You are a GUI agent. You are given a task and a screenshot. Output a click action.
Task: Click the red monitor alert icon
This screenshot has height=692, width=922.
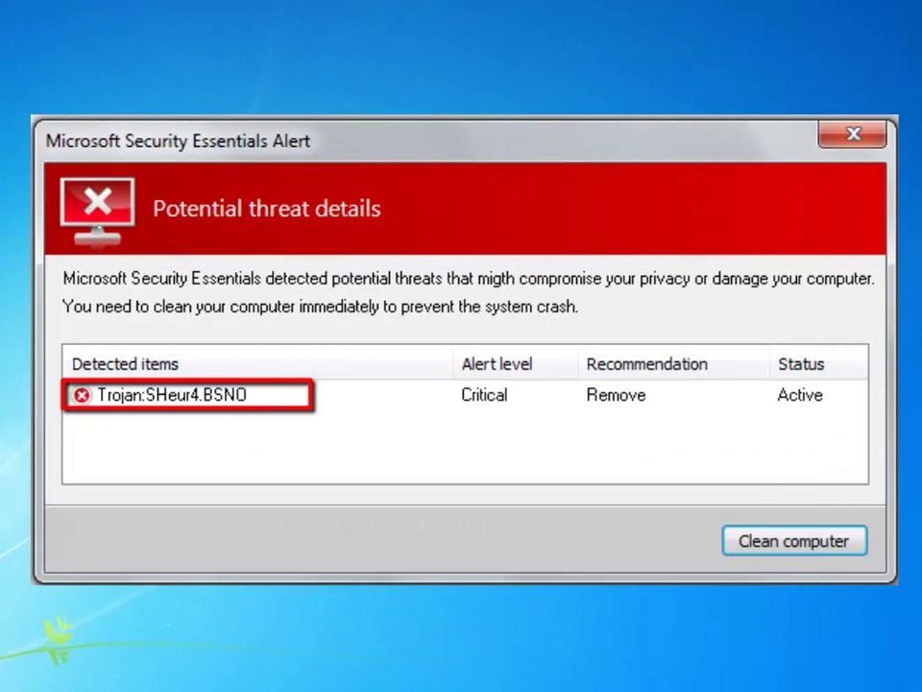click(x=98, y=211)
